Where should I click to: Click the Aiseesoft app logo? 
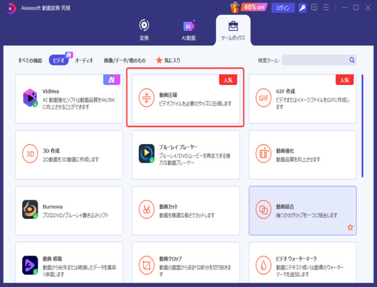click(11, 8)
